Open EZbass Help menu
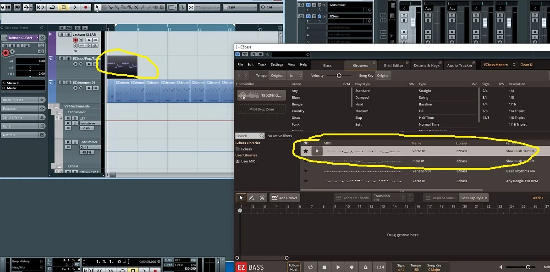This screenshot has height=272, width=550. pyautogui.click(x=303, y=65)
